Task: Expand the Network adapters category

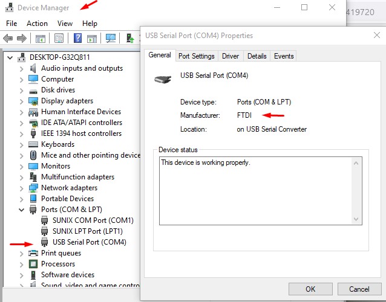Action: point(22,188)
